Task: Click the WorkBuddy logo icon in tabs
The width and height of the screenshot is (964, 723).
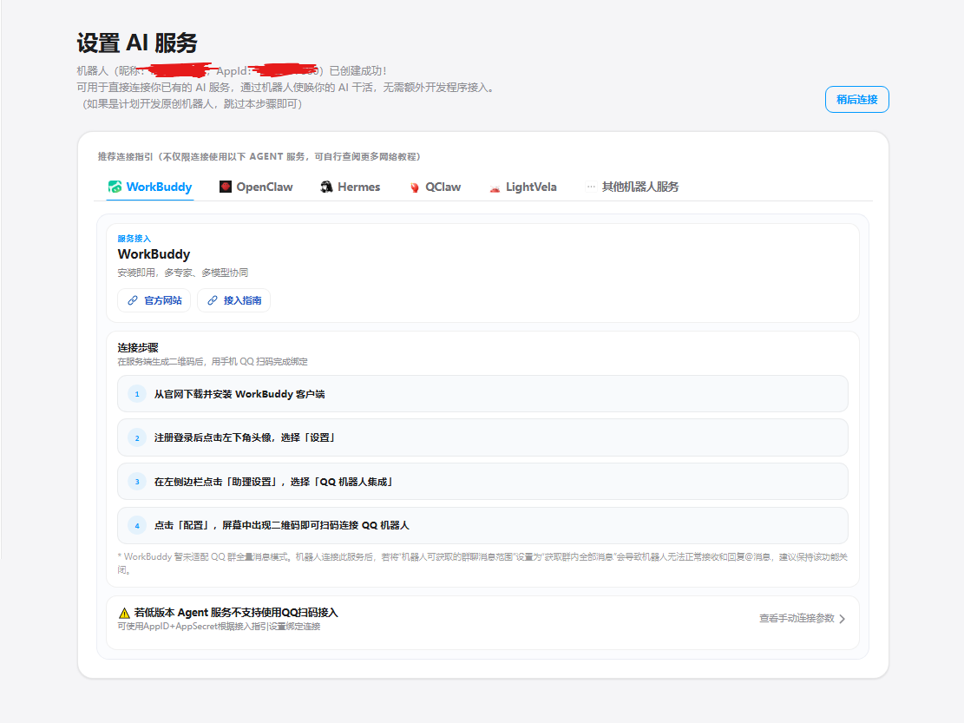Action: pos(115,187)
